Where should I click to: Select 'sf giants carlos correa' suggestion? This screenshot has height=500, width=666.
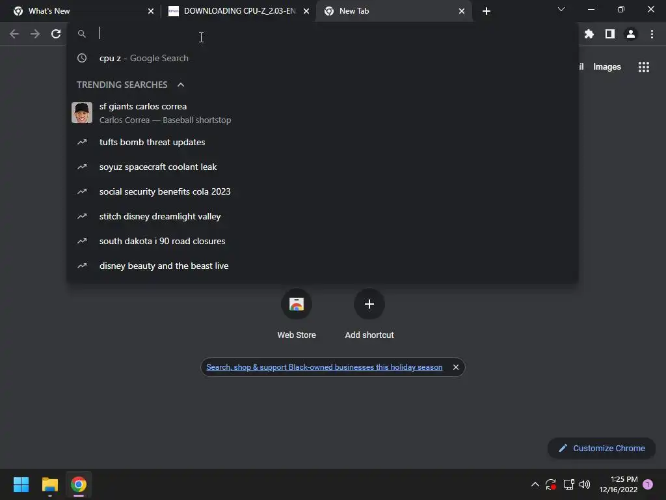pos(323,113)
